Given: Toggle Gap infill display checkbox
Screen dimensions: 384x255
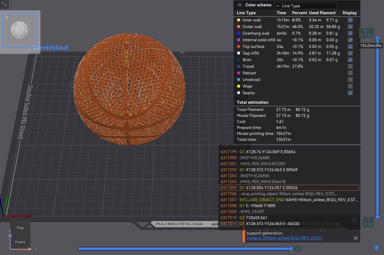Looking at the screenshot, I should coord(350,53).
